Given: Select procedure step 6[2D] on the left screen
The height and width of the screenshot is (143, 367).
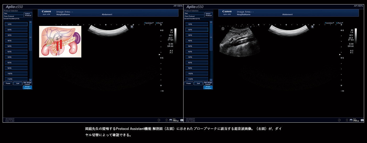Looking at the screenshot, I should (16, 52).
